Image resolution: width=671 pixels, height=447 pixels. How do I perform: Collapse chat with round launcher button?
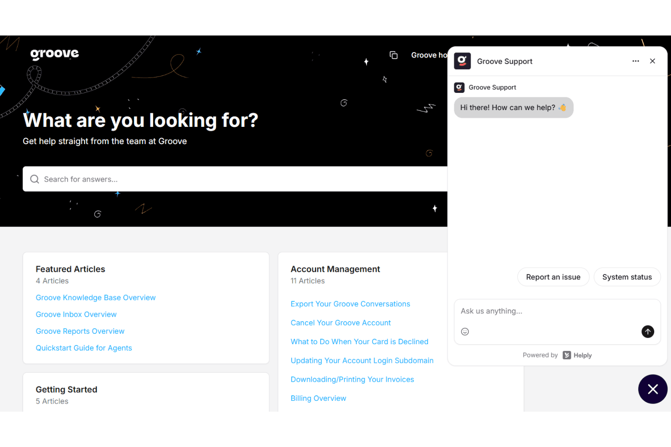652,389
